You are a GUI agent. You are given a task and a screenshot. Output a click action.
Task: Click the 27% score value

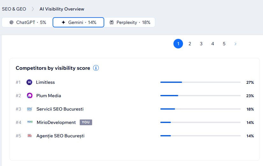pyautogui.click(x=250, y=82)
